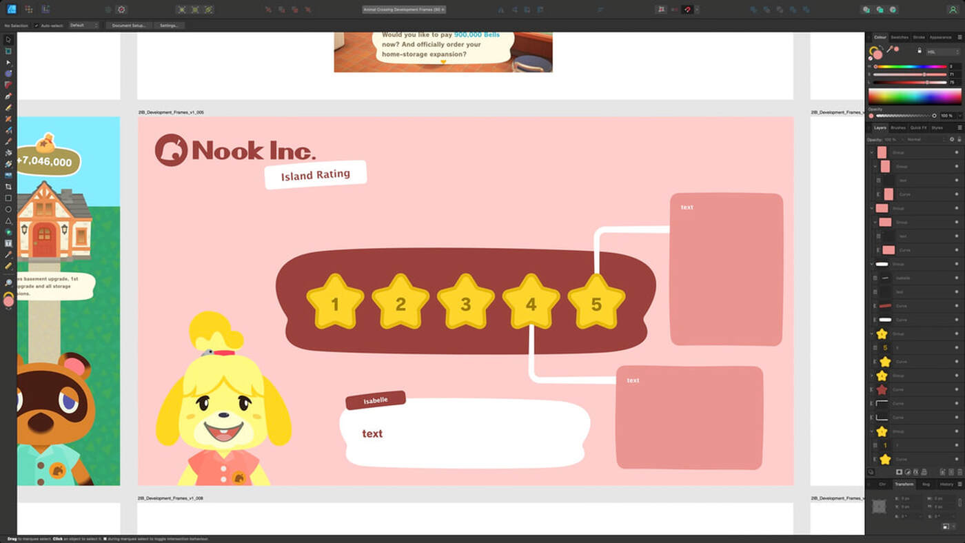Select the Rectangle shape tool
Screen dimensions: 965x543
coord(8,198)
